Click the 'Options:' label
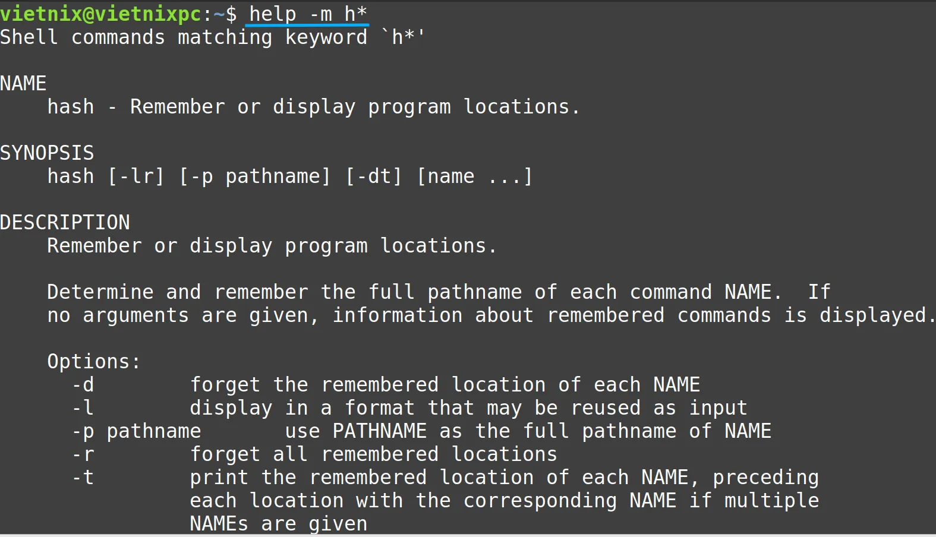The width and height of the screenshot is (936, 537). [x=94, y=362]
